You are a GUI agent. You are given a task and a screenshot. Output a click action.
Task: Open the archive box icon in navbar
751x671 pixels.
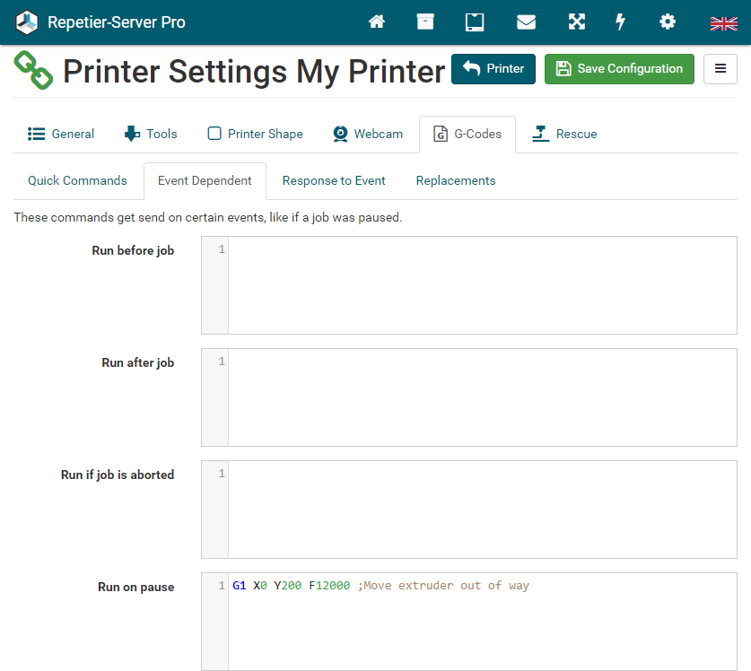click(x=425, y=22)
